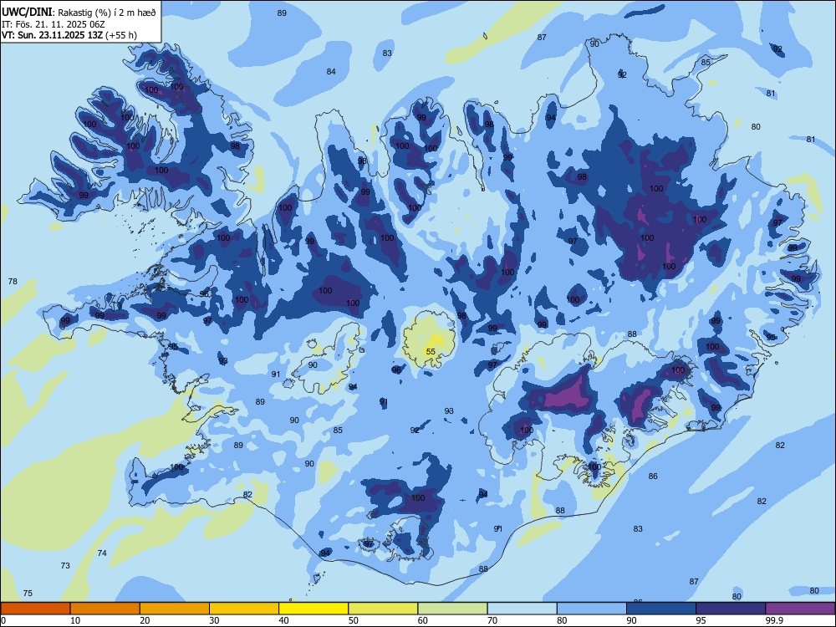Pick the 20–30 legend color segment
This screenshot has width=836, height=627.
[175, 609]
